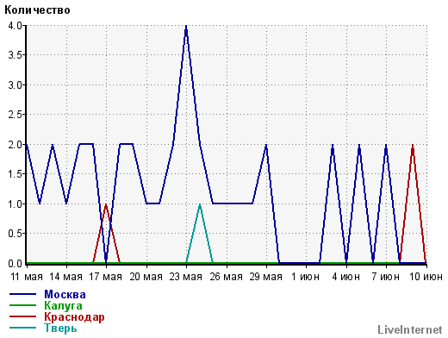Click the red Краснодар legend line swatch

[x=22, y=316]
